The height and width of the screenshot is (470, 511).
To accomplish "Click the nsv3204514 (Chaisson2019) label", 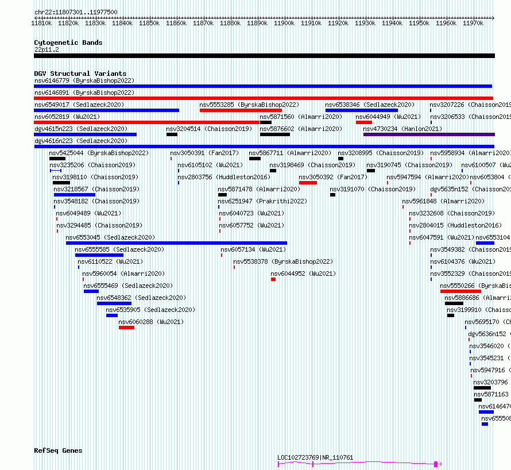I will (209, 129).
